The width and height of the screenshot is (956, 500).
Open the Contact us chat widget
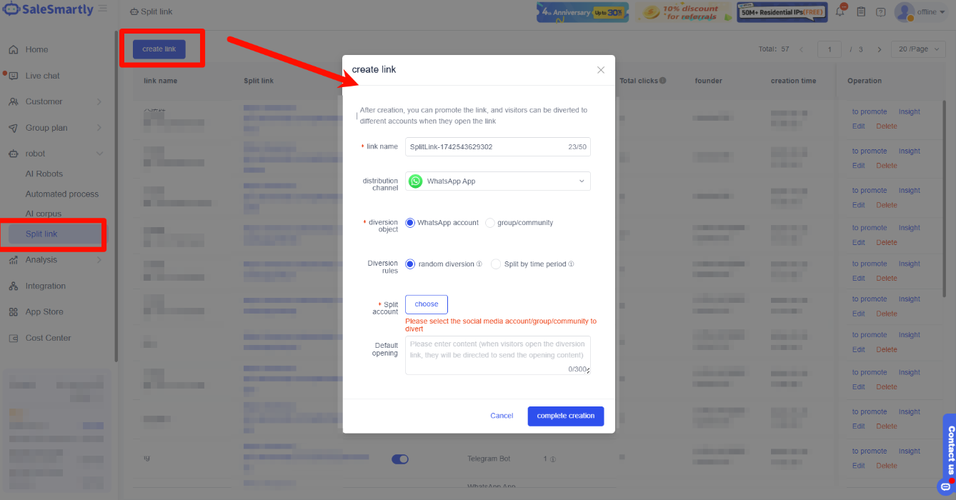(x=950, y=454)
